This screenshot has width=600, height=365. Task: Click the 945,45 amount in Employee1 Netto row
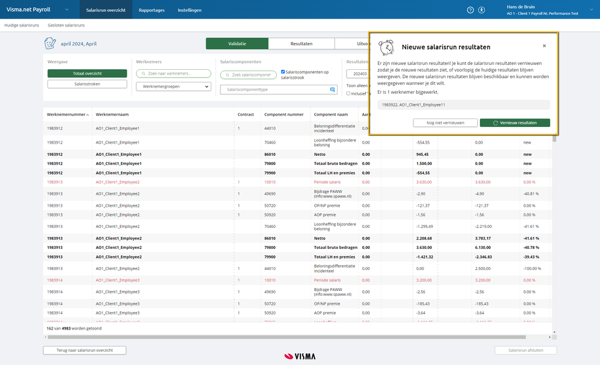click(422, 155)
